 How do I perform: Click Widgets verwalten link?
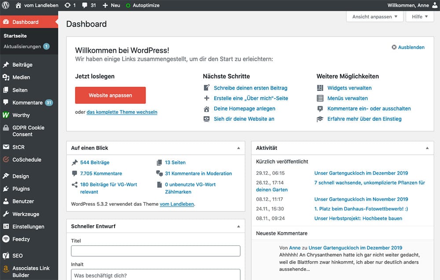[349, 88]
